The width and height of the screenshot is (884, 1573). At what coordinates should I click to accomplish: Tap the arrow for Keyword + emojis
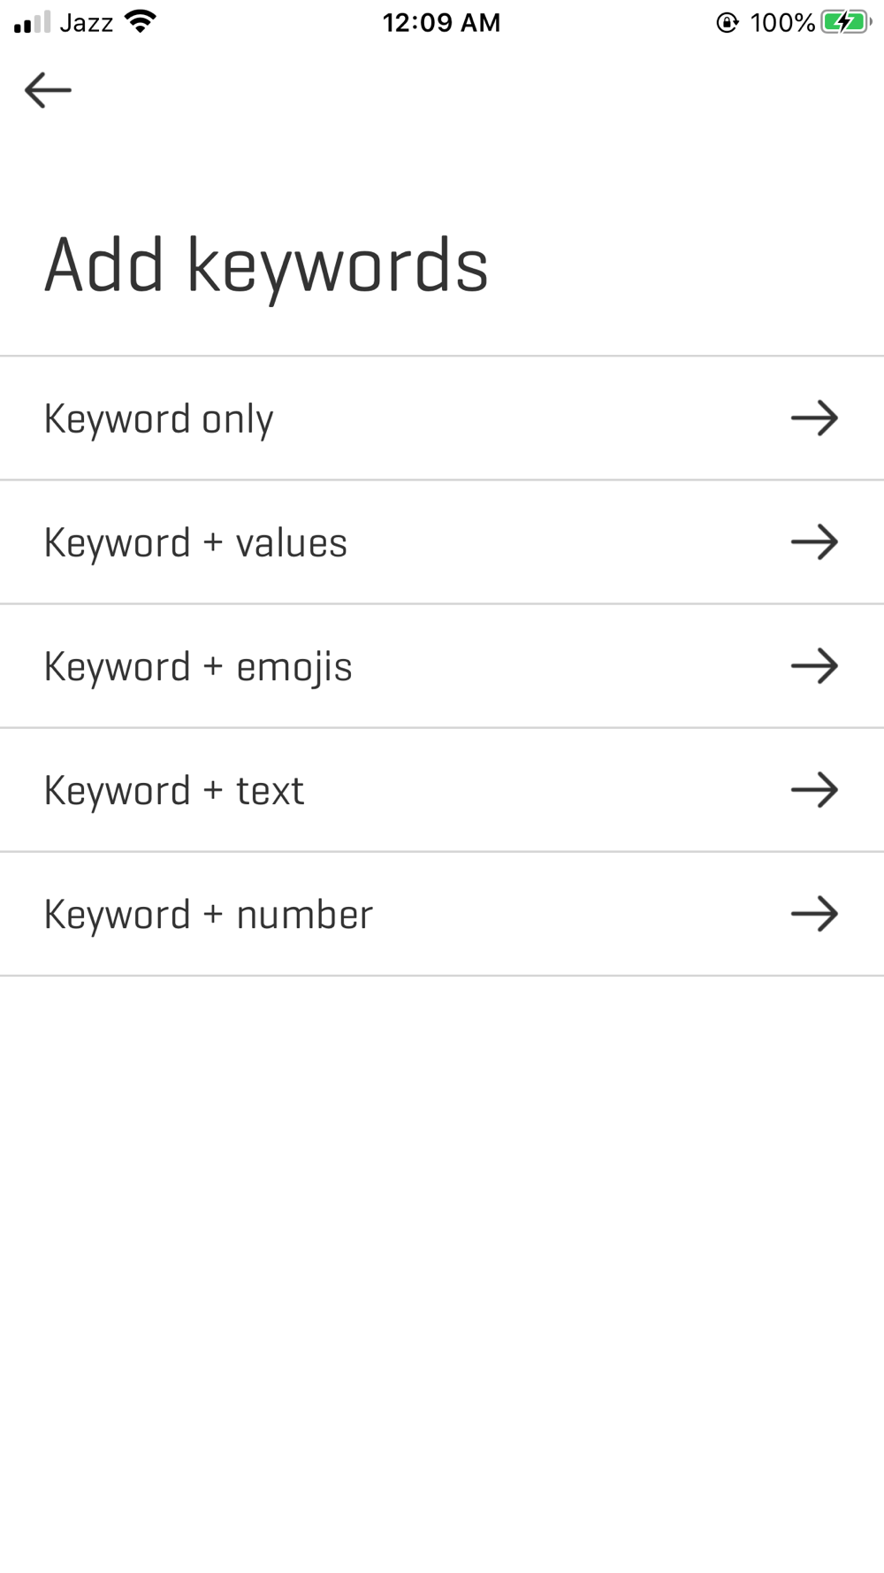(x=814, y=666)
